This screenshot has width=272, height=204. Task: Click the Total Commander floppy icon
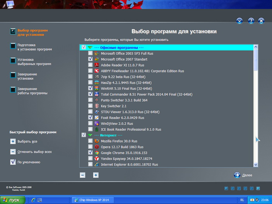point(97,94)
